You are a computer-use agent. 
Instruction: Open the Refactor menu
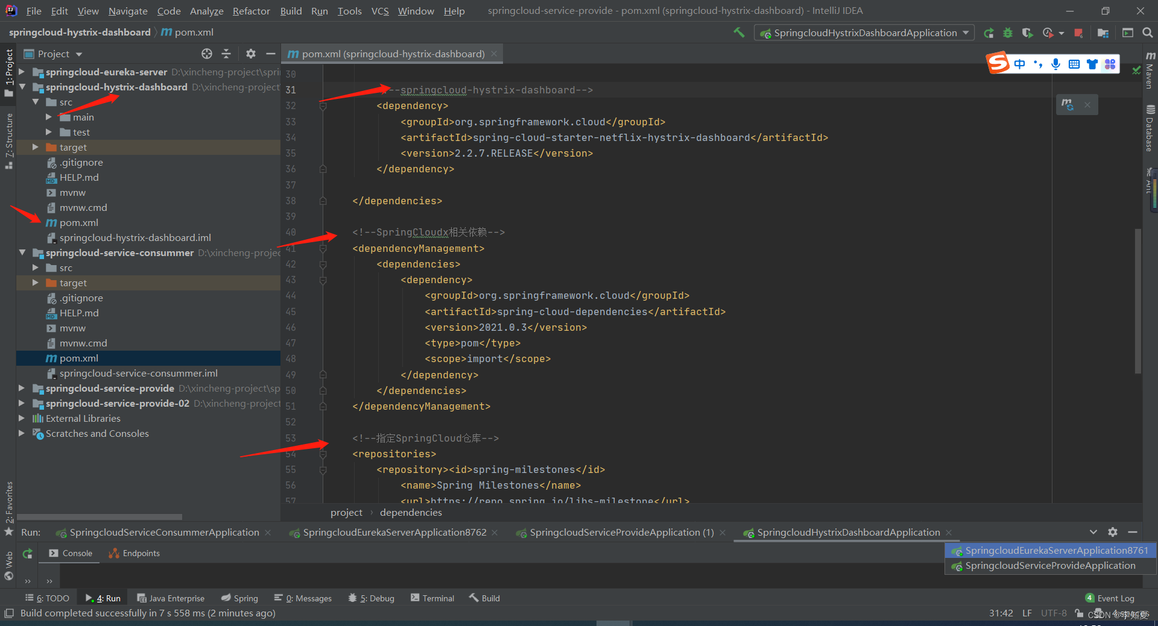251,11
